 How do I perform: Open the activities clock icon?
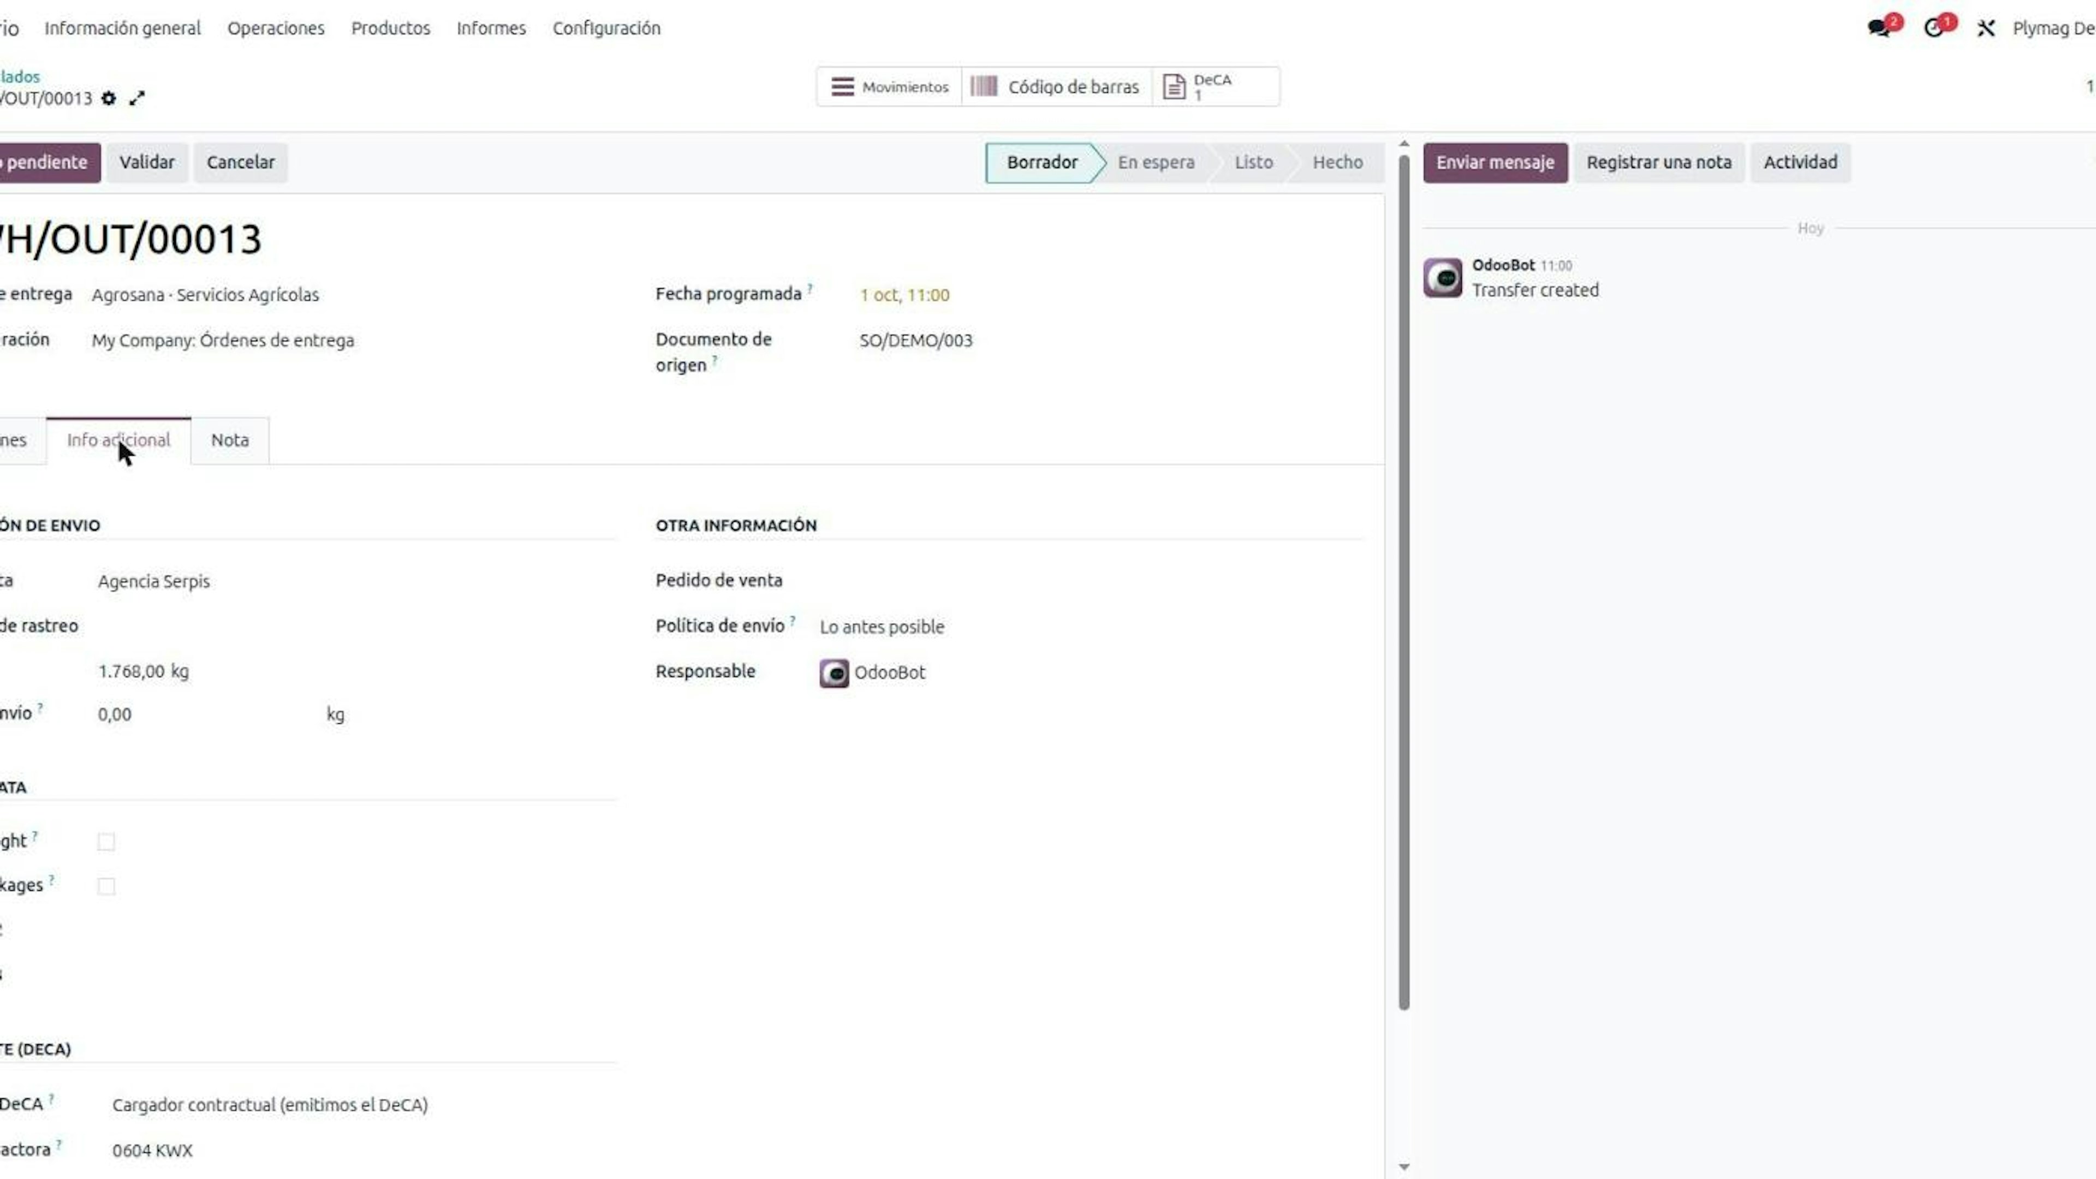1933,28
